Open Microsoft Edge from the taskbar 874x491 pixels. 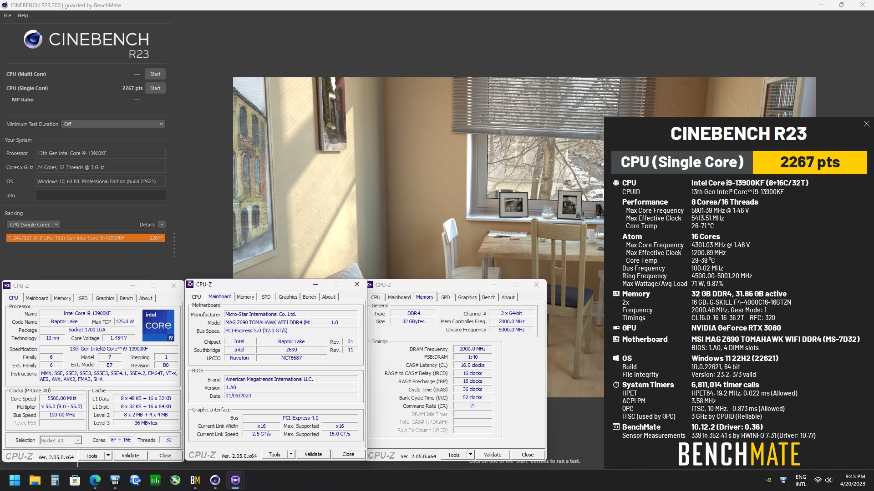(x=95, y=480)
